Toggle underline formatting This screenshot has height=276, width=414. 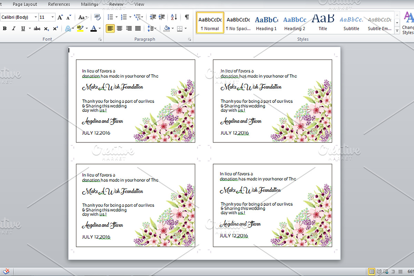[x=23, y=29]
